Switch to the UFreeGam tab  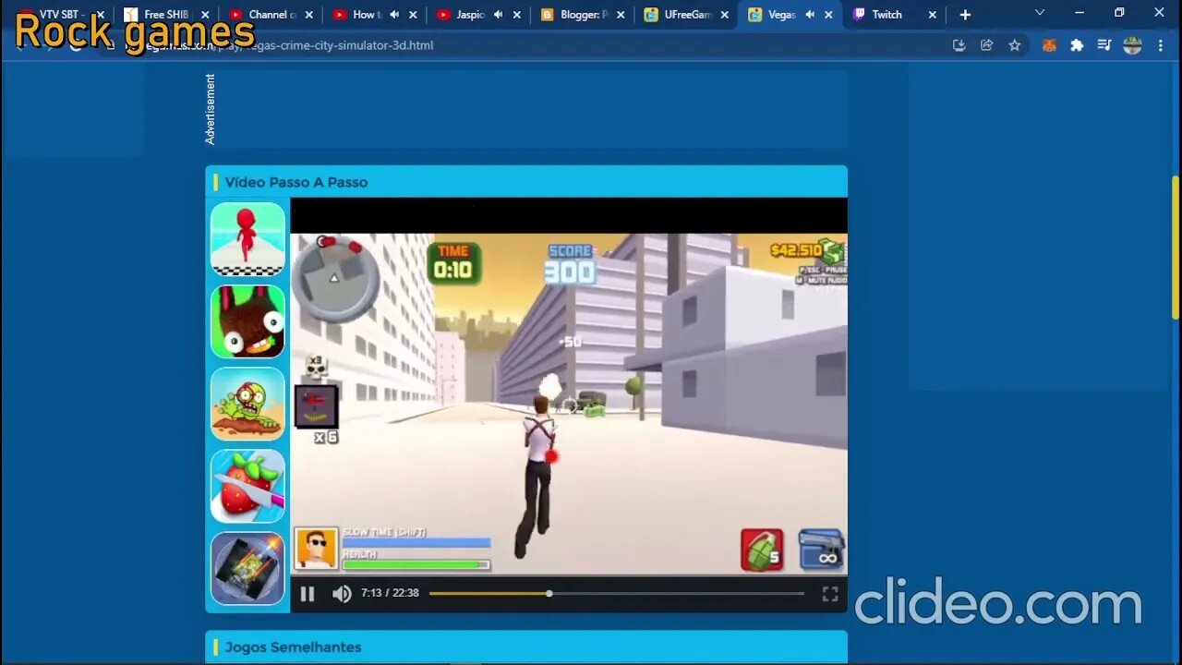pos(686,15)
